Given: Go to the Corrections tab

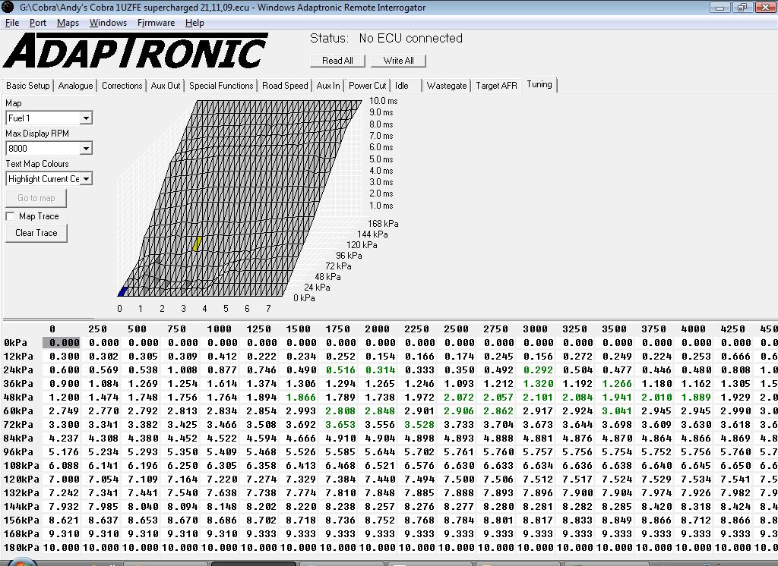Looking at the screenshot, I should click(x=122, y=86).
